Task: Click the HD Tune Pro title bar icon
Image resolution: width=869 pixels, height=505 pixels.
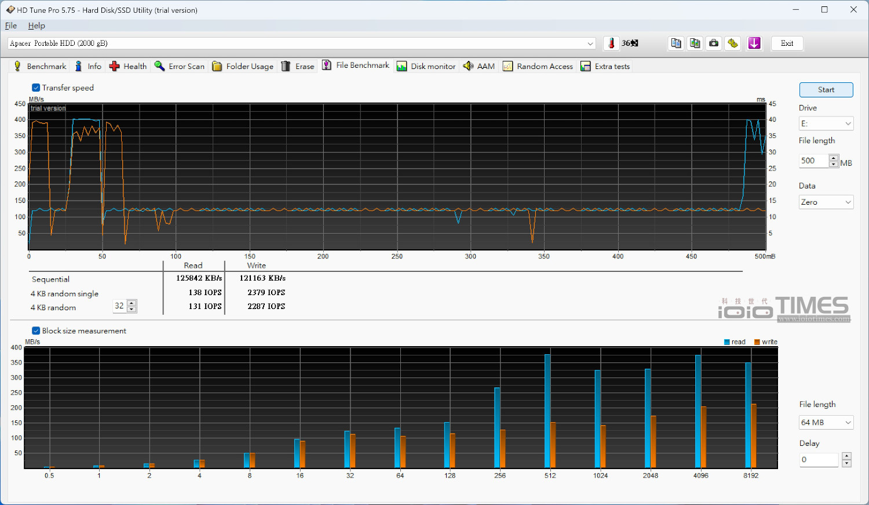Action: pos(10,10)
